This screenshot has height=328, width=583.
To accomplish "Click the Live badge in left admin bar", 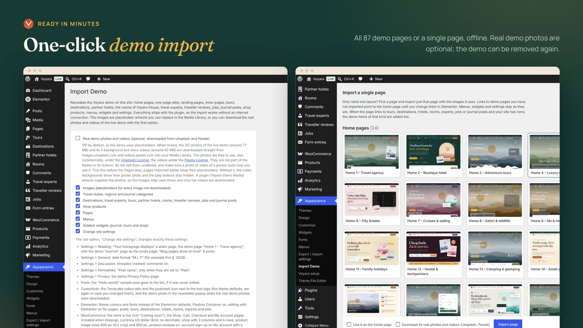I will 58,79.
